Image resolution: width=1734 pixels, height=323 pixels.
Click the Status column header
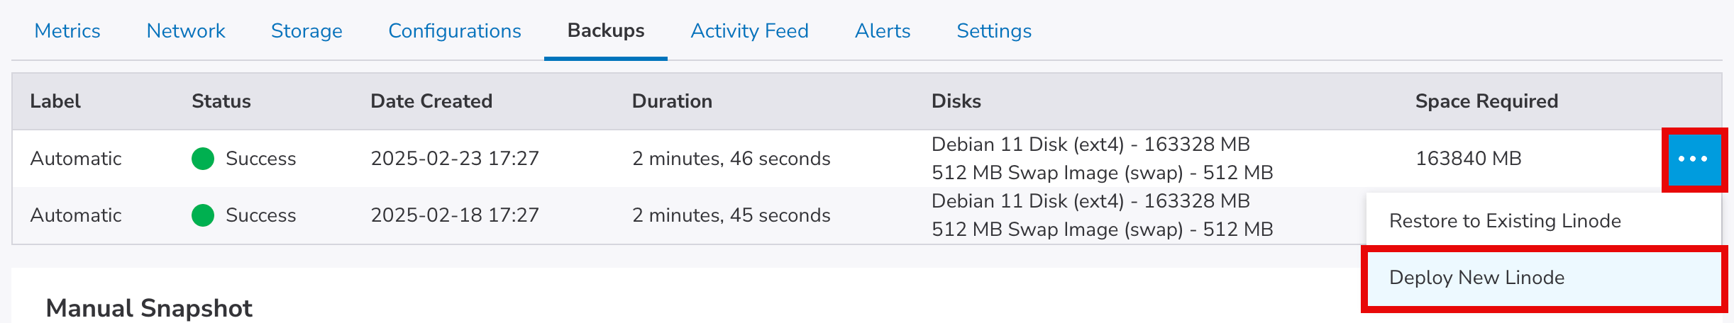(221, 101)
